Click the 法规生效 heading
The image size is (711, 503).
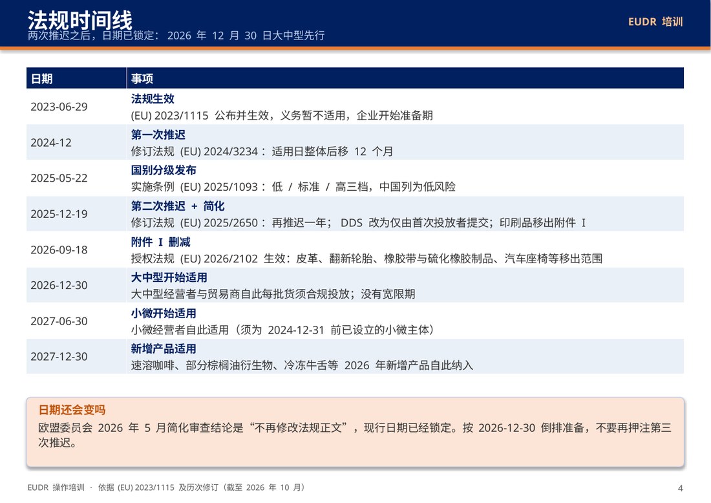pyautogui.click(x=153, y=98)
